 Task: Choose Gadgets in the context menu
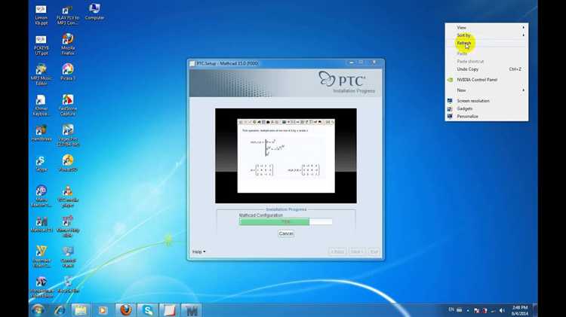pyautogui.click(x=487, y=108)
